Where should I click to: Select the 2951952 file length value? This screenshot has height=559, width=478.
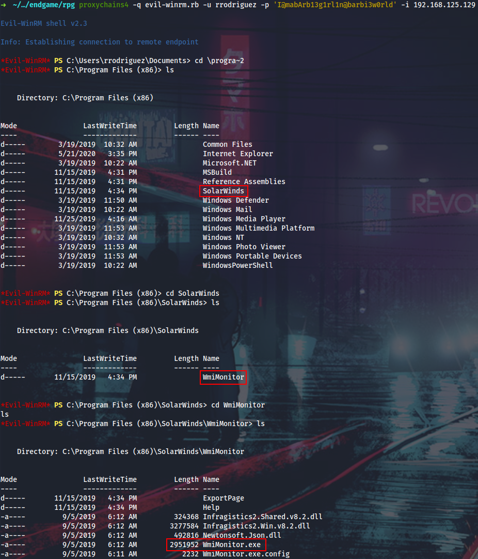tap(183, 545)
